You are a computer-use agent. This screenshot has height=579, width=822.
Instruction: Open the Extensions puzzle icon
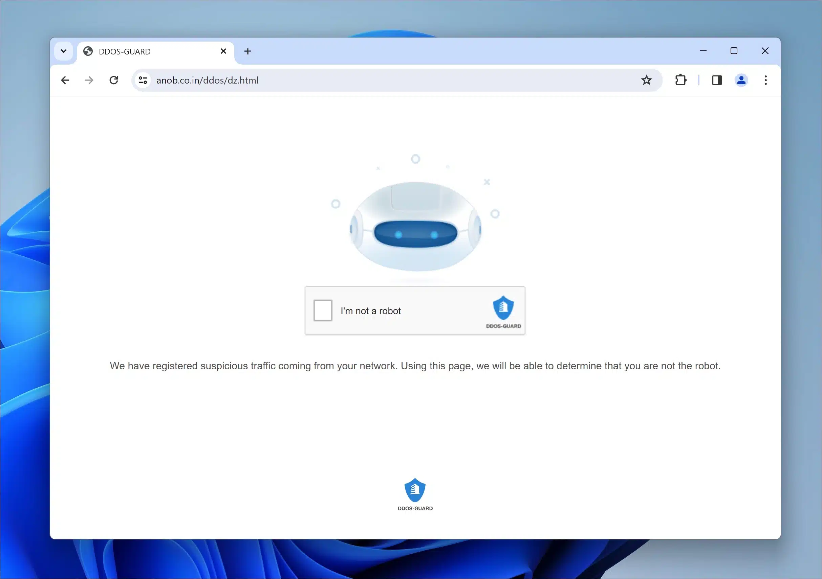tap(680, 80)
